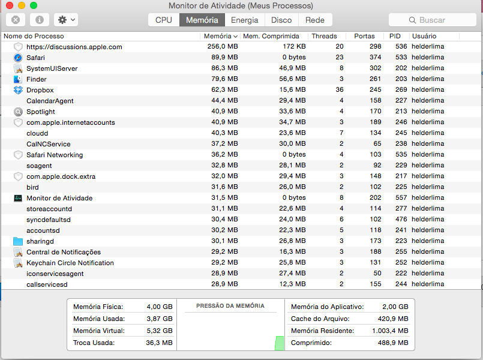Click Safari's 374 ports value
The height and width of the screenshot is (360, 483).
pos(376,57)
